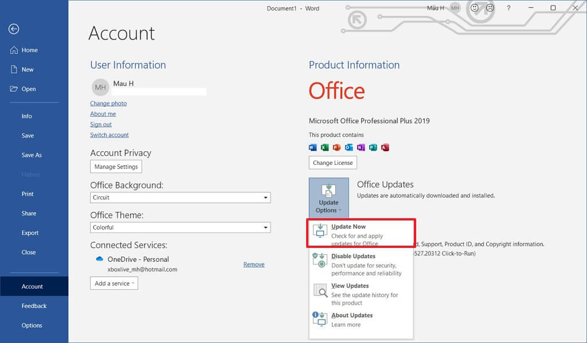Open the Export tab in sidebar
Screen dimensions: 587x343
click(x=34, y=232)
